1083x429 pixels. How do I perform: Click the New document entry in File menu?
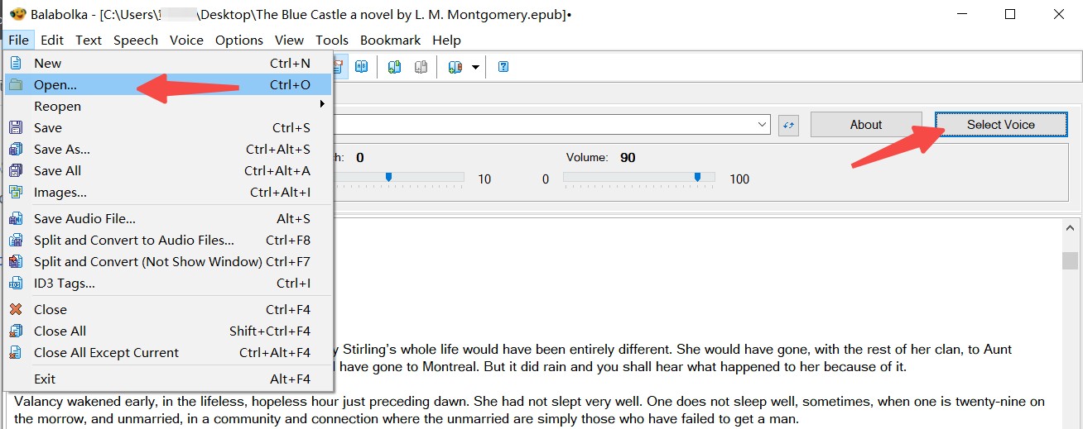click(168, 63)
